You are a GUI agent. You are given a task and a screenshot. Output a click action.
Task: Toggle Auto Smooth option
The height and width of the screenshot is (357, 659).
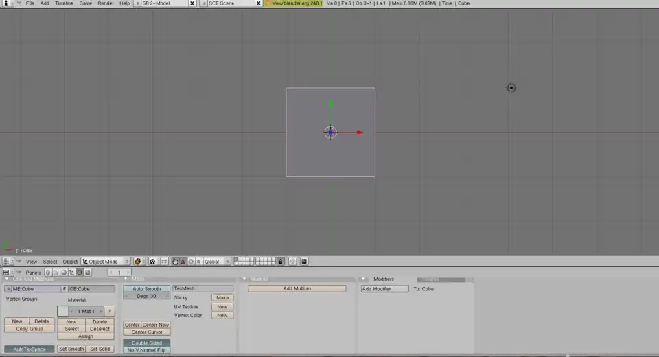coord(147,289)
